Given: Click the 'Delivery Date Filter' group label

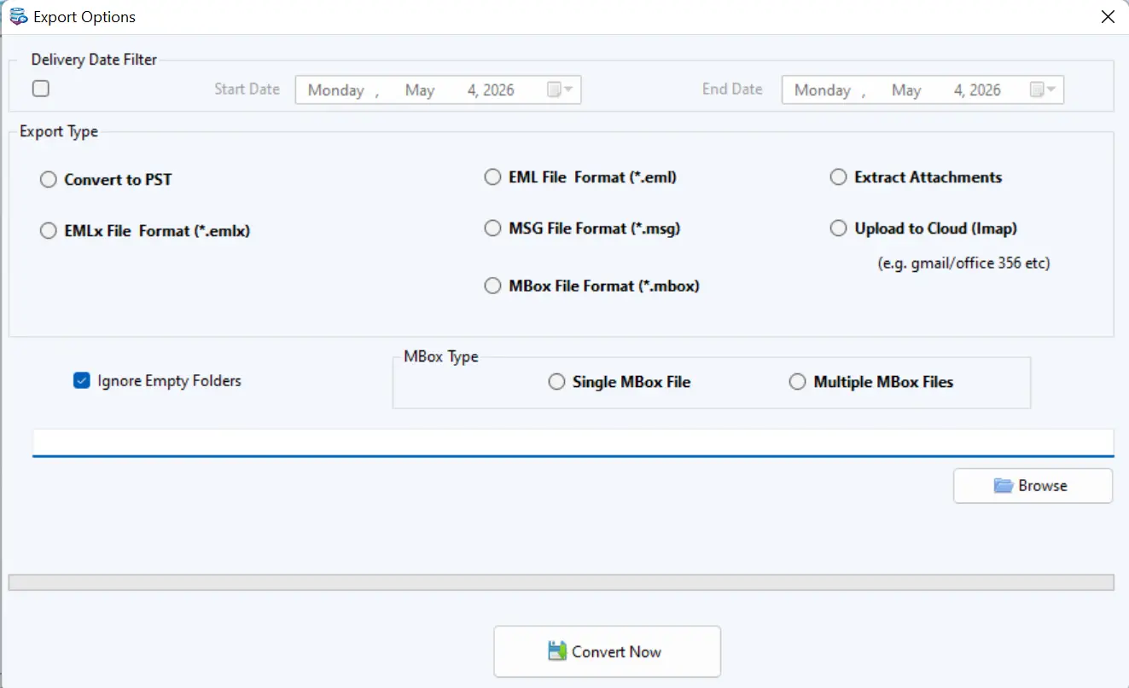Looking at the screenshot, I should click(x=94, y=60).
